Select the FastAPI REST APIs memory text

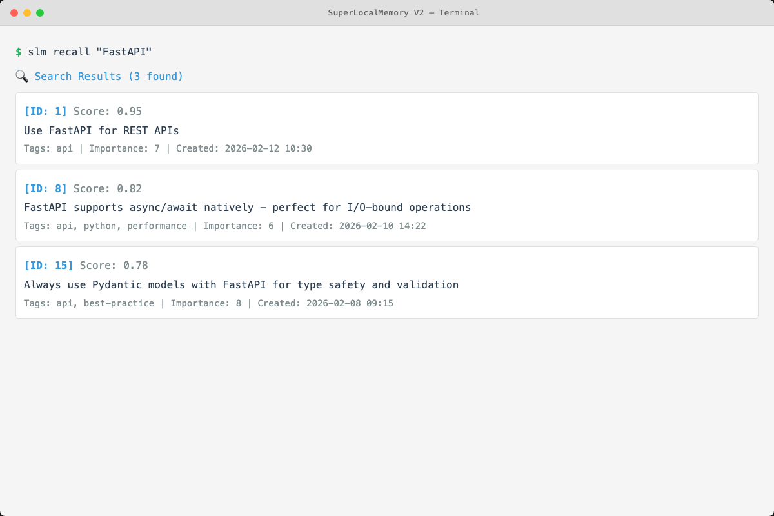(x=101, y=130)
